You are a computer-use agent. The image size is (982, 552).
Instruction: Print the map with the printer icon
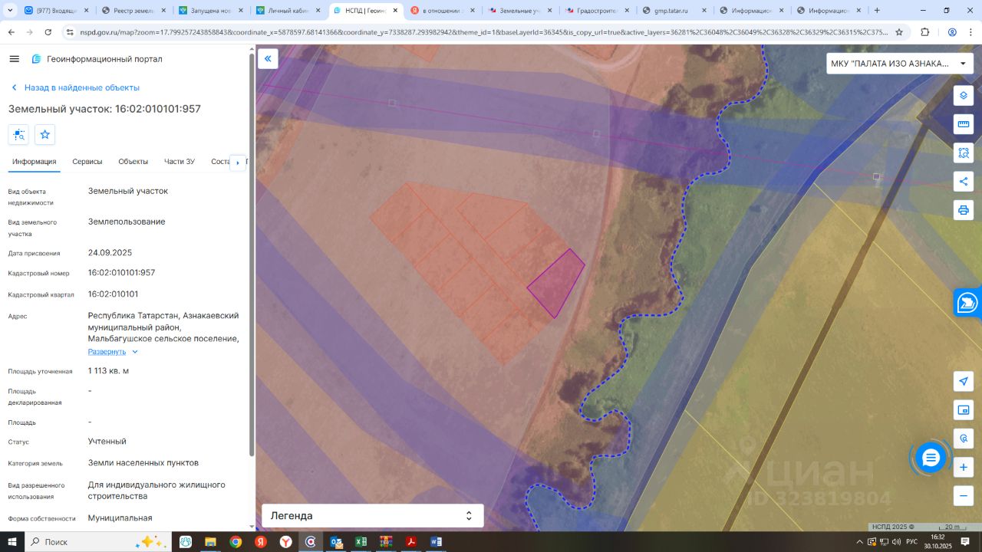click(x=964, y=210)
